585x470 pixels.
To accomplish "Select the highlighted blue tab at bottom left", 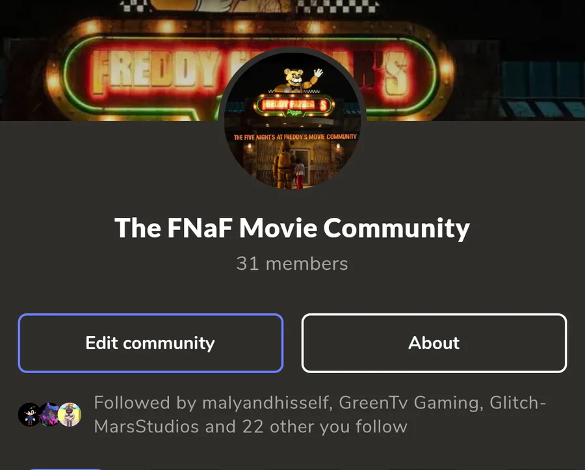I will point(66,469).
